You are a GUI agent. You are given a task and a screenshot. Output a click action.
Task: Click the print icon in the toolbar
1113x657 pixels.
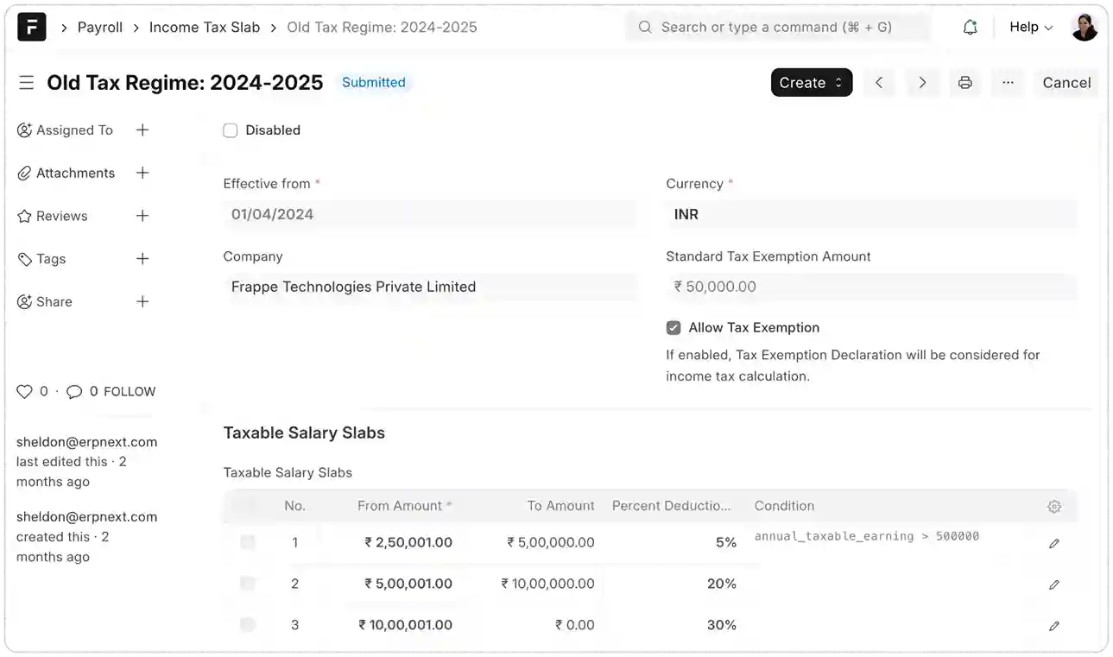point(964,82)
